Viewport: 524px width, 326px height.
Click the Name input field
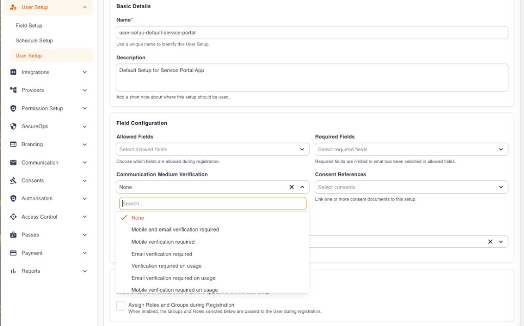pos(312,33)
